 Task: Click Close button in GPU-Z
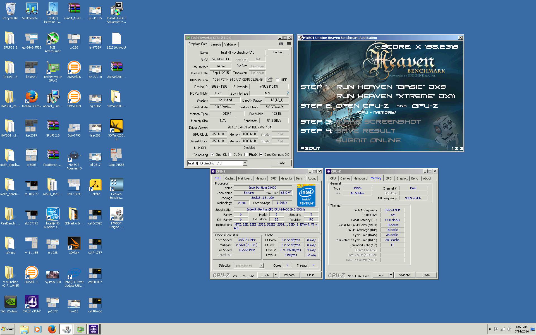point(281,163)
